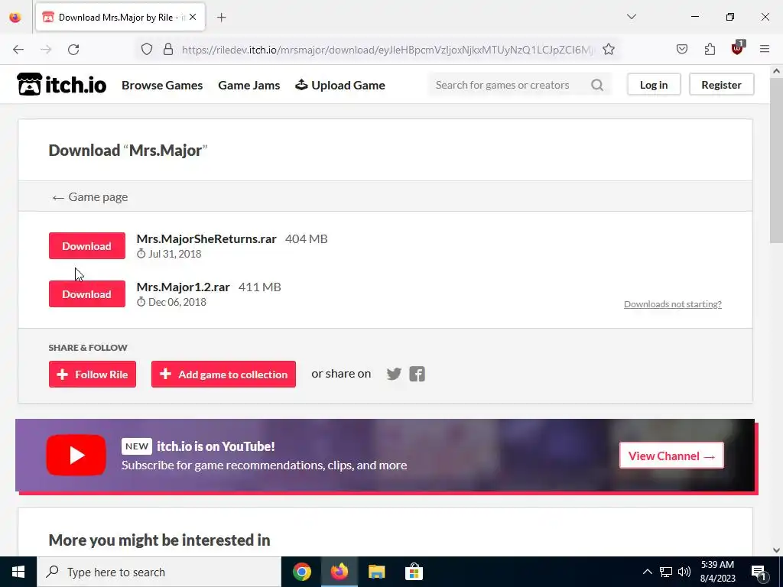Launch Google Chrome from taskbar

tap(301, 572)
